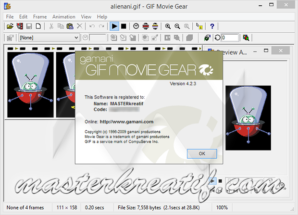
Task: Open the Frame menu
Action: click(x=40, y=17)
